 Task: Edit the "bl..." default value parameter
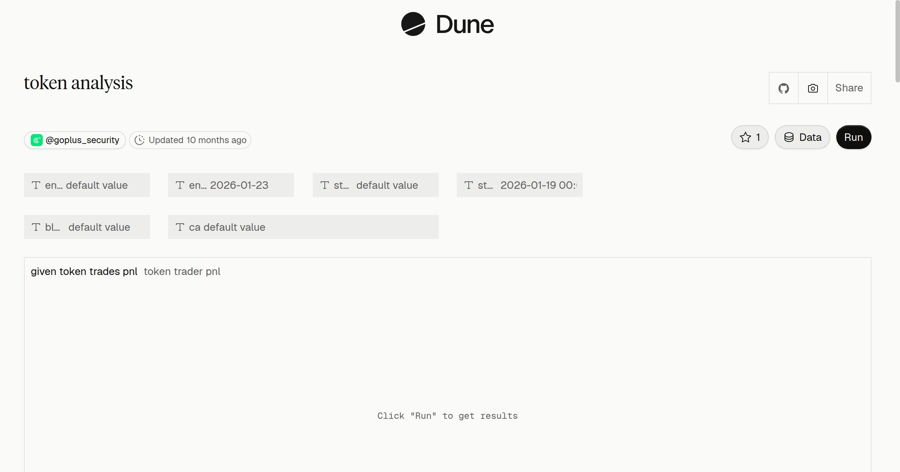pos(87,227)
